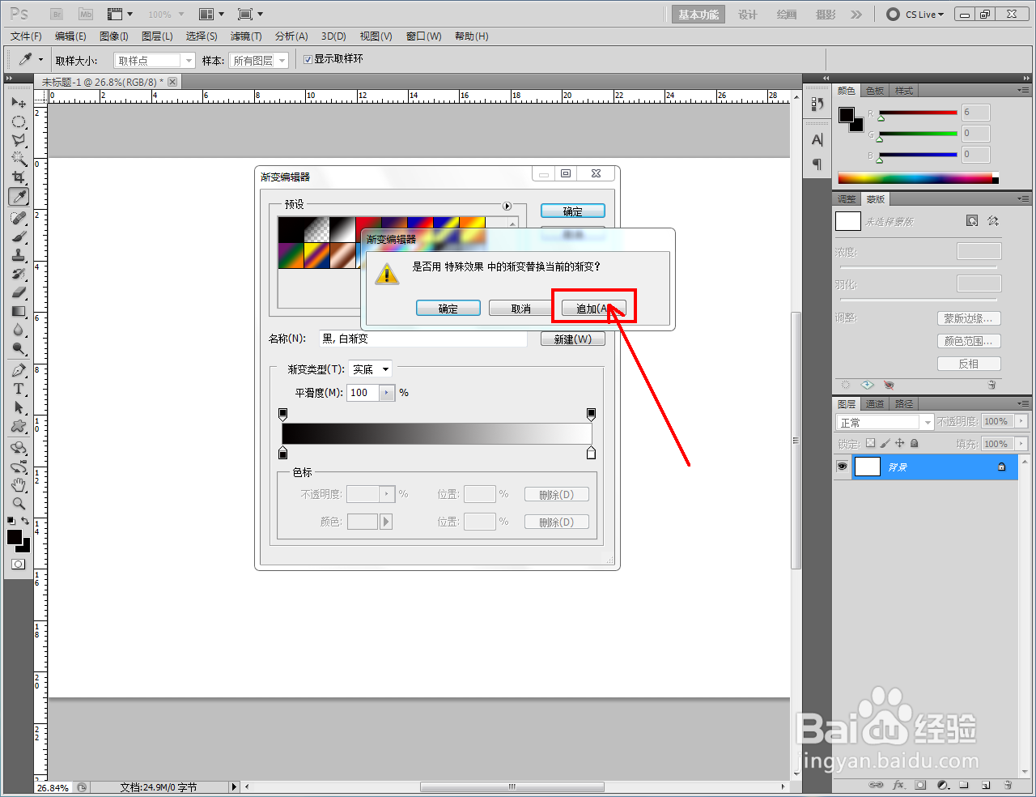Add pixel mask in Masks panel
The image size is (1036, 797).
click(x=972, y=220)
